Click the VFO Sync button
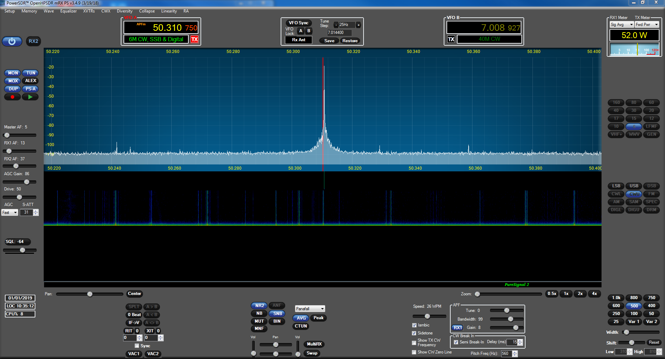The height and width of the screenshot is (359, 665). tap(298, 23)
